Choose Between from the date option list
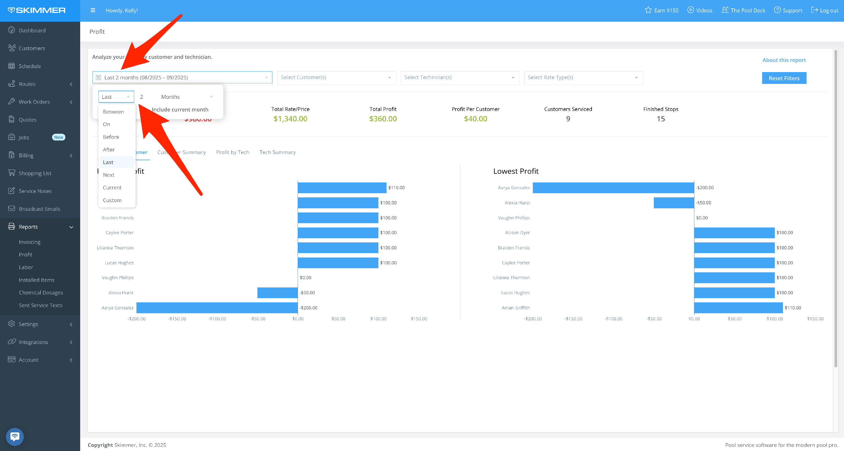The image size is (844, 451). pyautogui.click(x=113, y=111)
